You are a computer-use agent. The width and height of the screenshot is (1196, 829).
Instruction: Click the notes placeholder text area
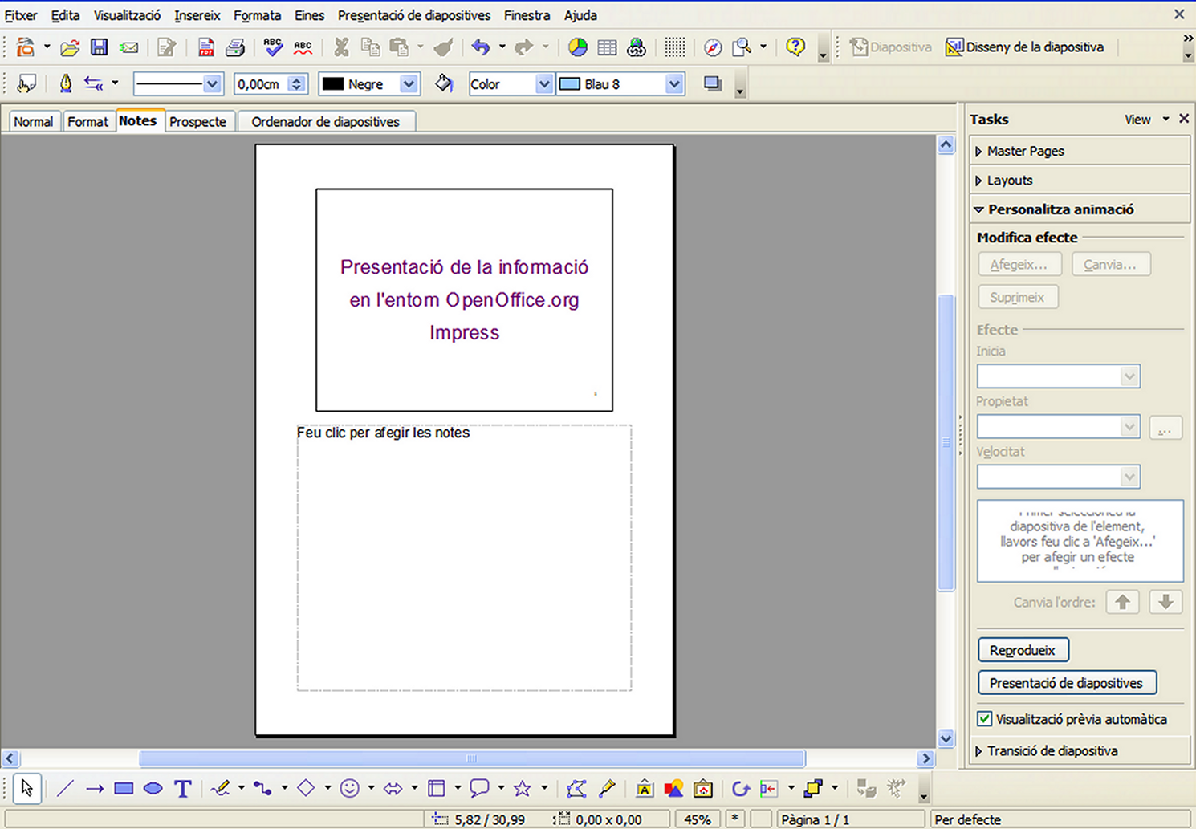pyautogui.click(x=464, y=558)
